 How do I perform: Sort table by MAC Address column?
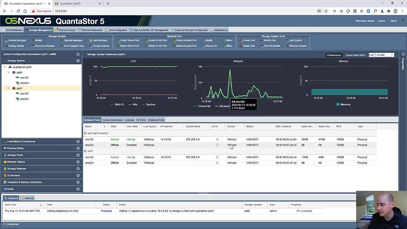[286, 127]
